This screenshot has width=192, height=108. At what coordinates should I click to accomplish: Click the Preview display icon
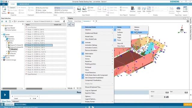[x=149, y=9]
